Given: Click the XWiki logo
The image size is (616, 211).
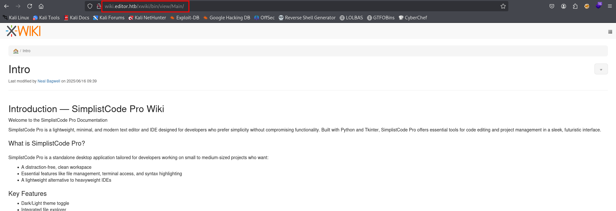Looking at the screenshot, I should coord(23,31).
